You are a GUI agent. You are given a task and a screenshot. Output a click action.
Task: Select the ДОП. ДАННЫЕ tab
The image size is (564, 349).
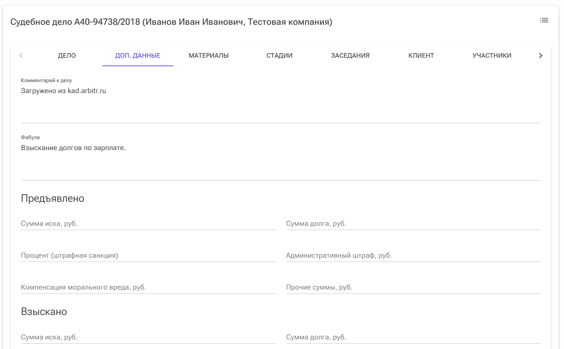pos(138,56)
